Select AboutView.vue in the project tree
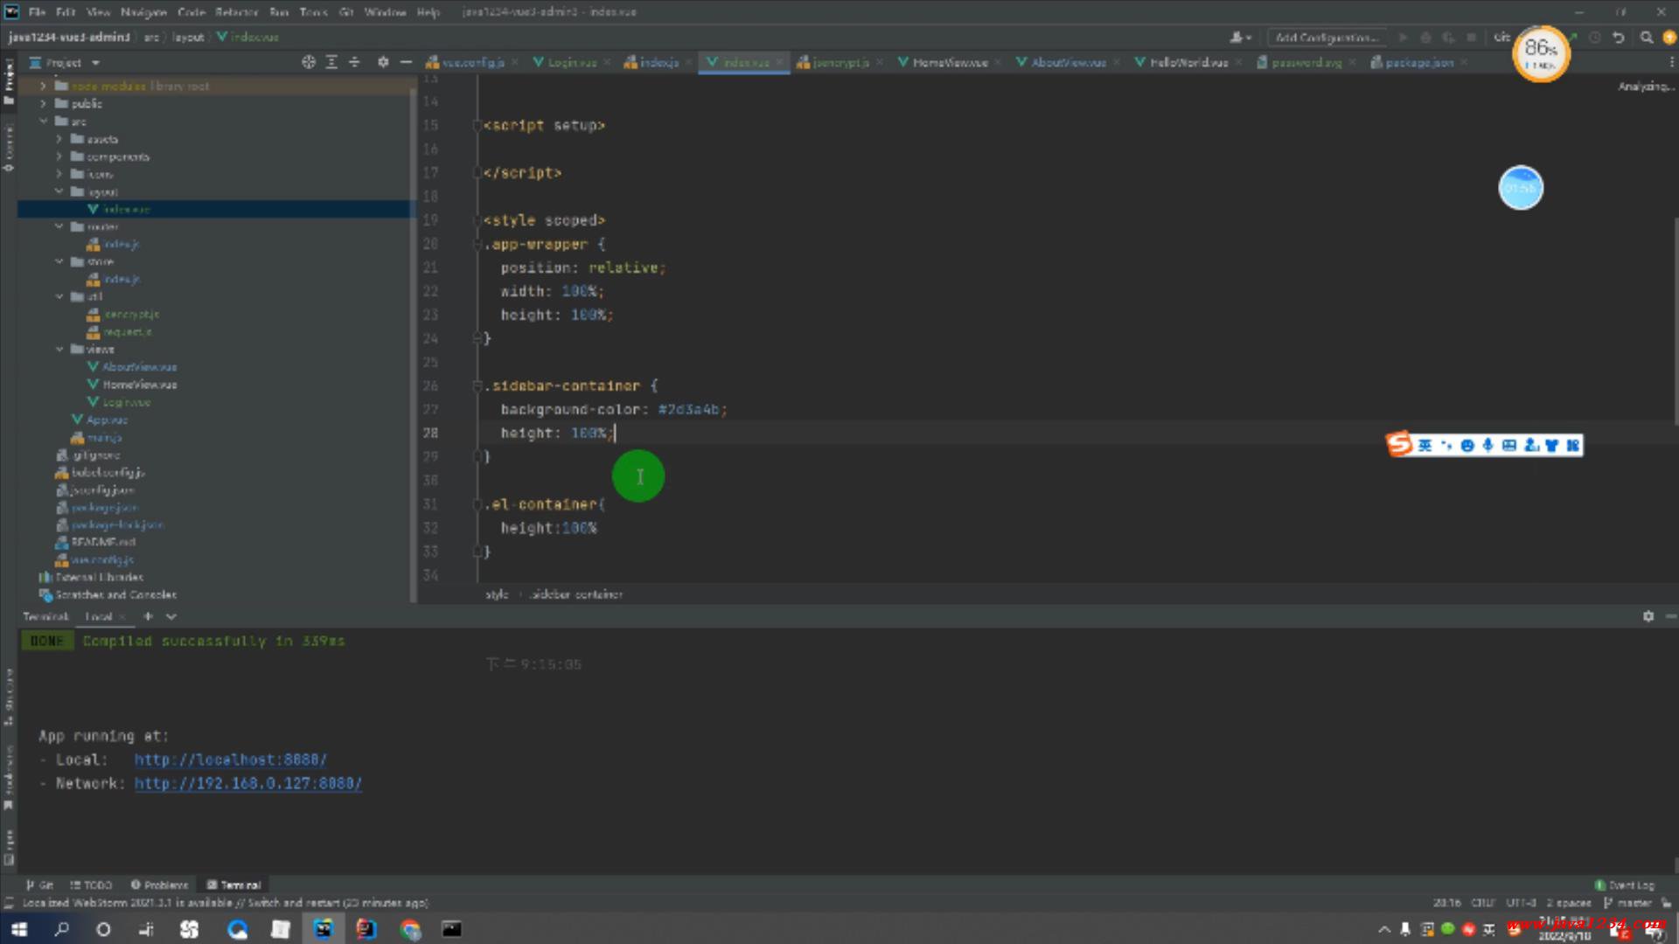Image resolution: width=1679 pixels, height=944 pixels. pyautogui.click(x=139, y=367)
